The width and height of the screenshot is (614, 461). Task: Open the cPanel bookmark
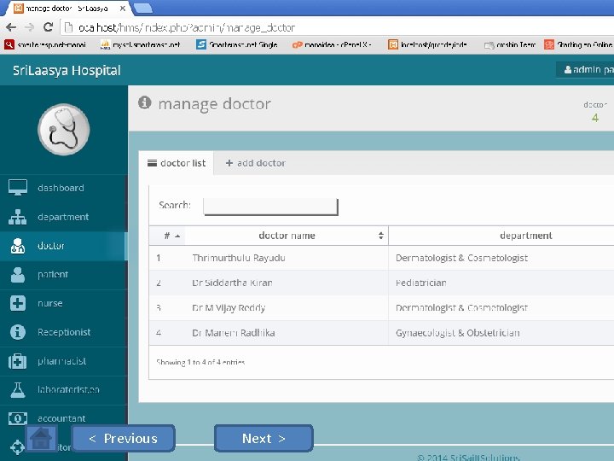point(331,44)
